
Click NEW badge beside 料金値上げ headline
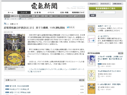7,89
